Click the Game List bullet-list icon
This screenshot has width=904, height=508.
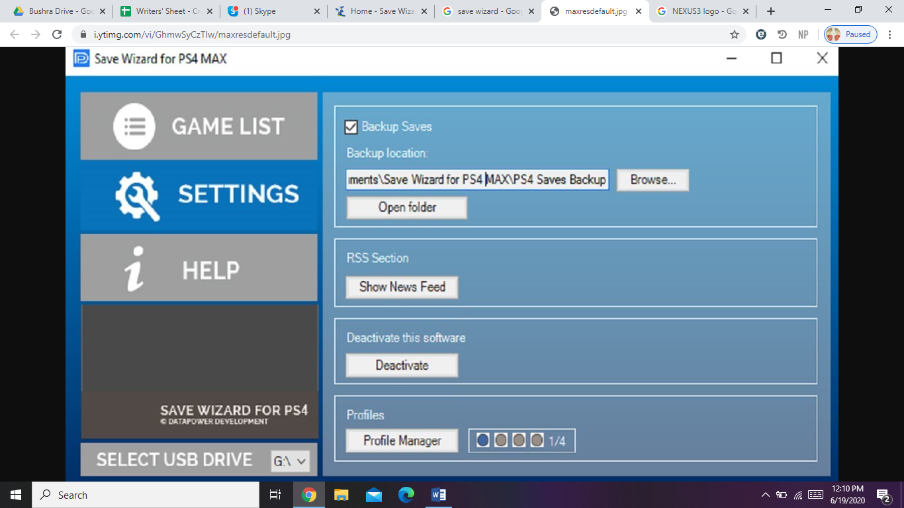[134, 126]
